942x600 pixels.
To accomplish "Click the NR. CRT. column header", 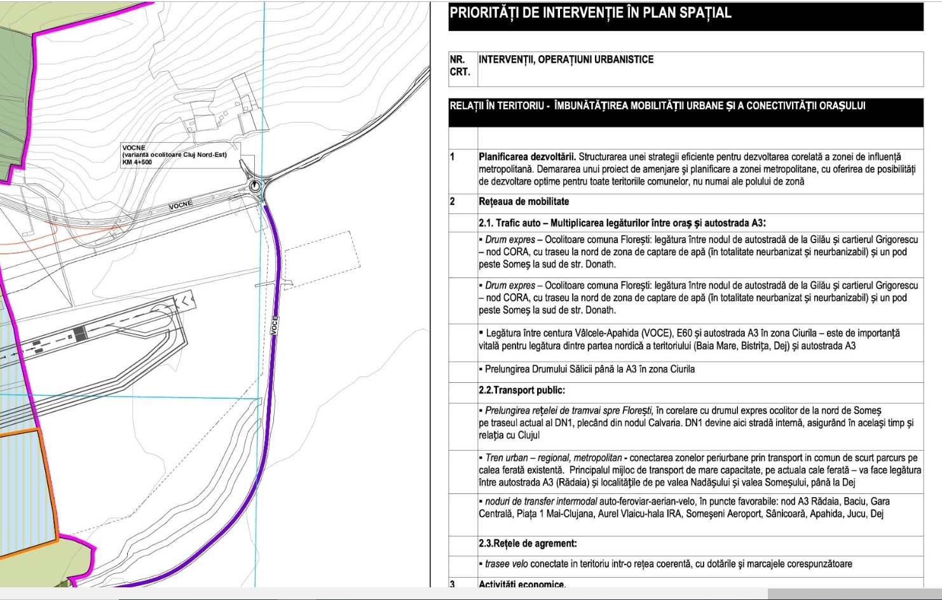I will (x=463, y=69).
